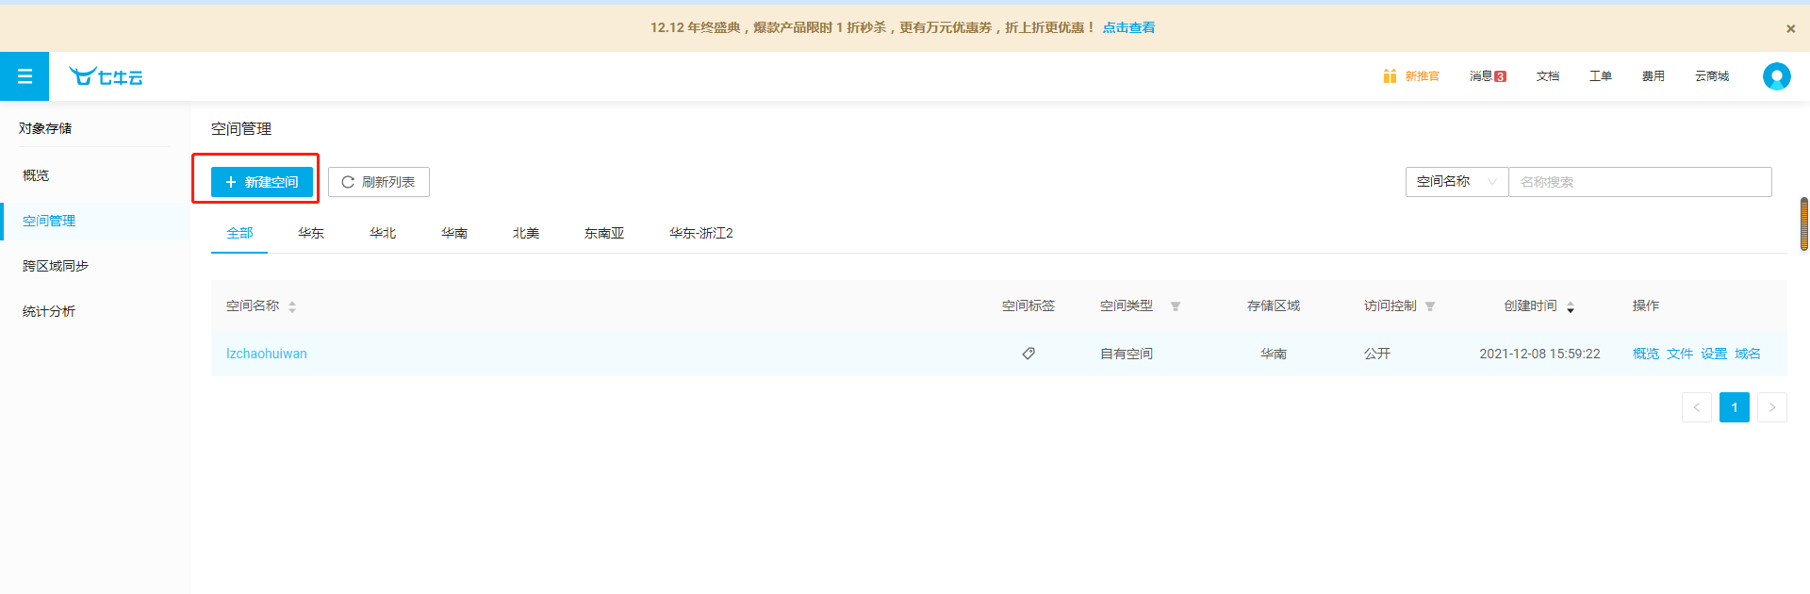
Task: Open the hamburger menu icon
Action: (x=25, y=76)
